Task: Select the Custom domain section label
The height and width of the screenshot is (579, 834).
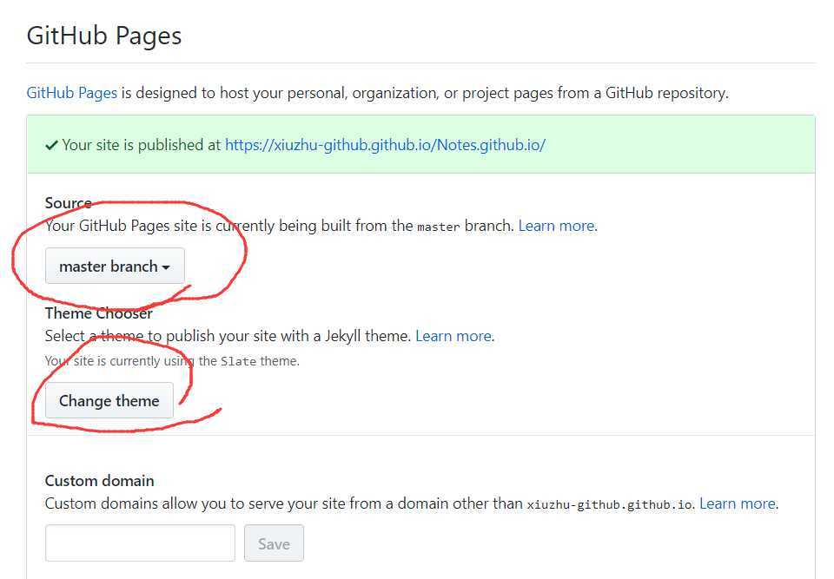Action: pyautogui.click(x=99, y=481)
